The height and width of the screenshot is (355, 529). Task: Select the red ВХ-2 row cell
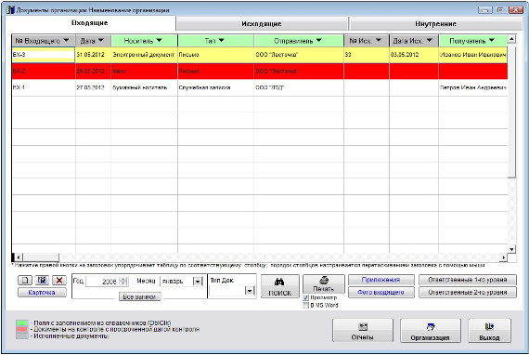pyautogui.click(x=44, y=72)
